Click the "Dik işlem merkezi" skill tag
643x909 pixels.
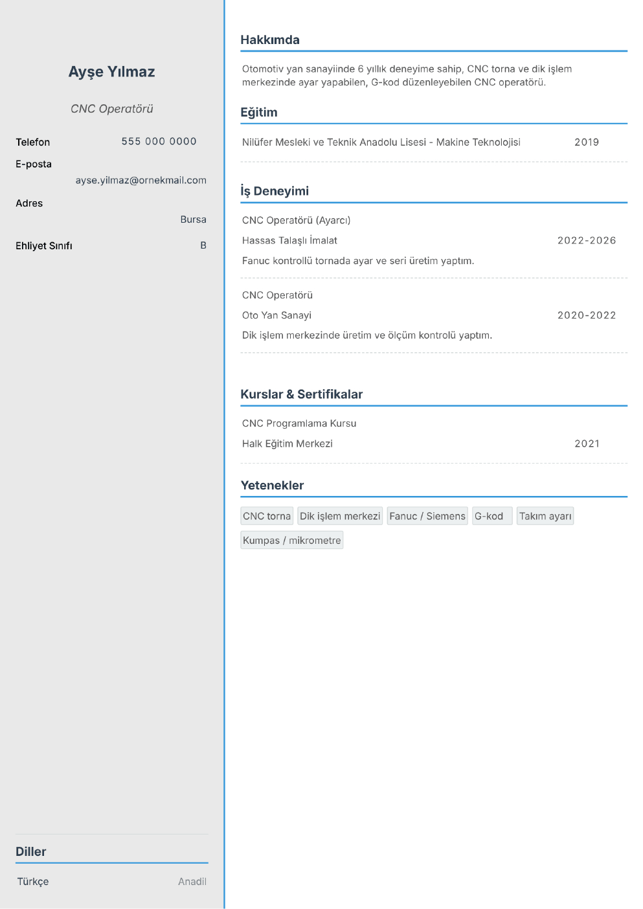pos(340,516)
